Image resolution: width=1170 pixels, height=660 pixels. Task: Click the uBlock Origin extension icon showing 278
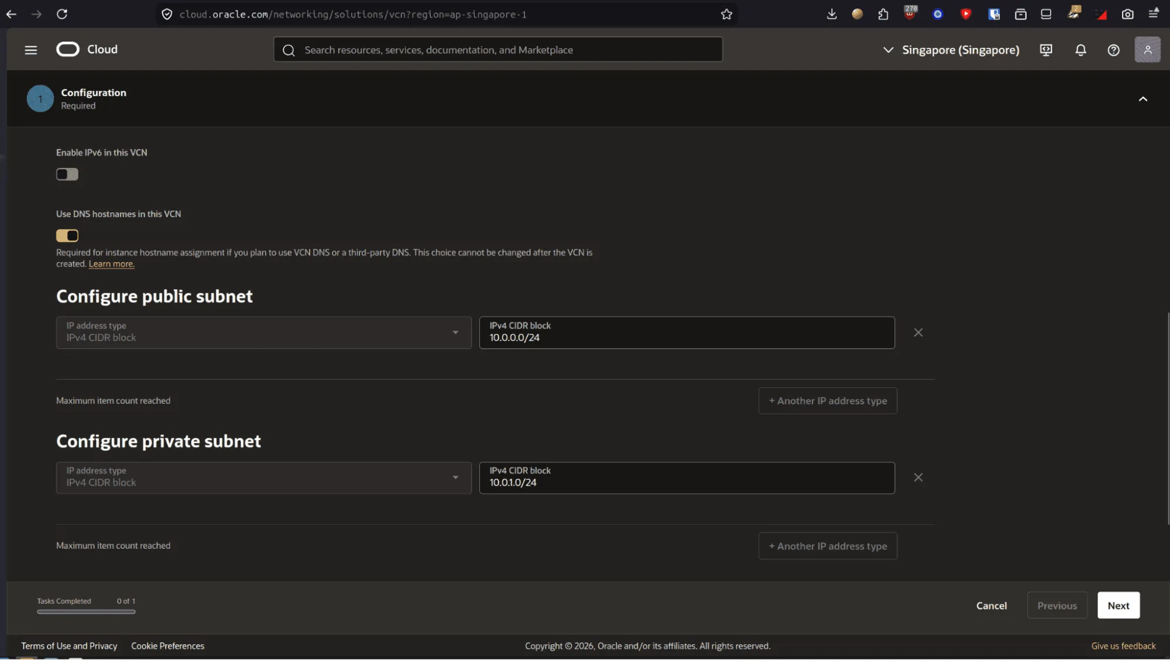pyautogui.click(x=910, y=13)
